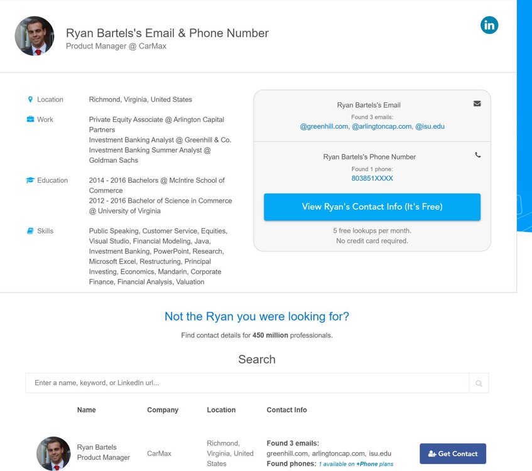Viewport: 532px width, 471px height.
Task: Click the search result profile photo
Action: [x=53, y=453]
